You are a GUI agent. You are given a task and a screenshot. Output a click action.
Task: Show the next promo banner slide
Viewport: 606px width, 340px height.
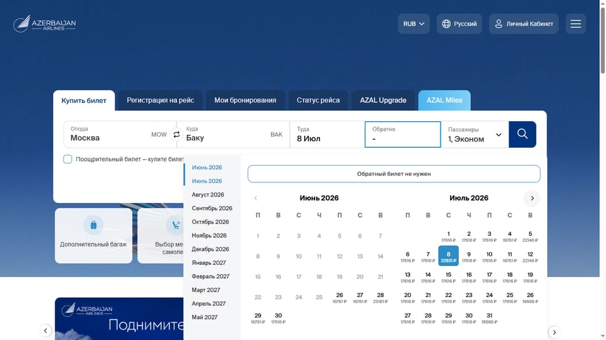click(x=554, y=332)
